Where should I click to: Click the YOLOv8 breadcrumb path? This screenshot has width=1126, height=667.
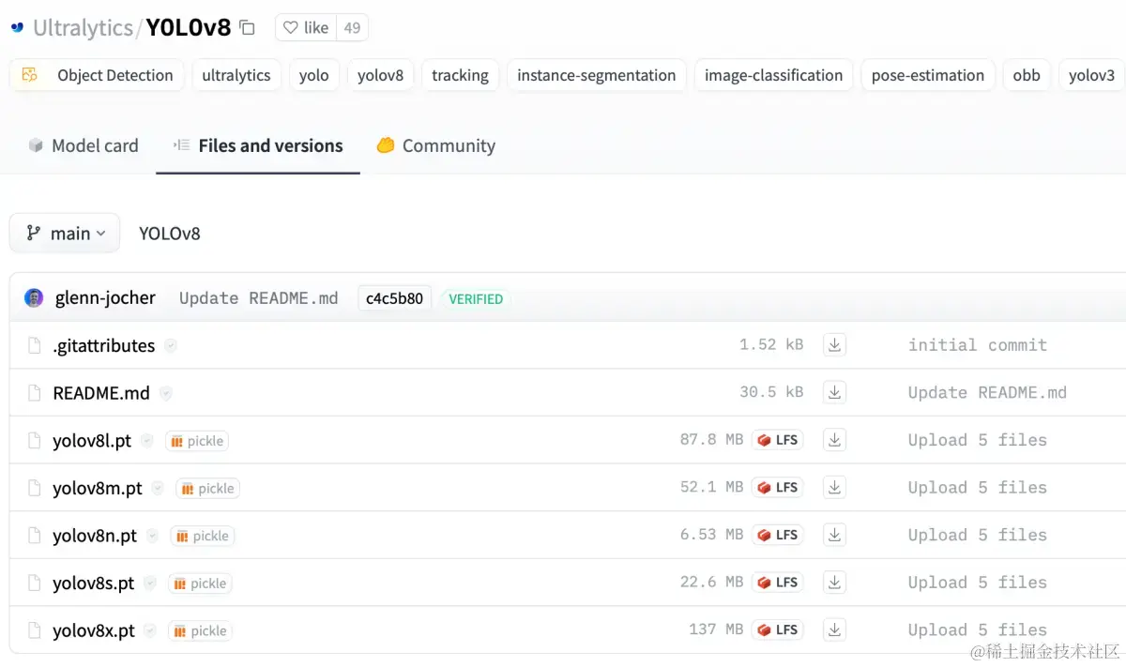(170, 234)
